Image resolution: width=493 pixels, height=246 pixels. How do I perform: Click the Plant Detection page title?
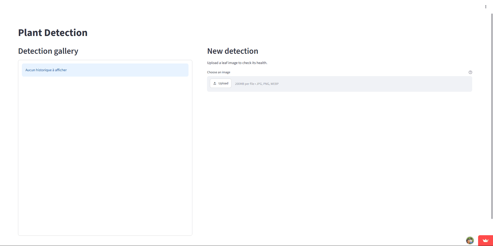[x=53, y=33]
